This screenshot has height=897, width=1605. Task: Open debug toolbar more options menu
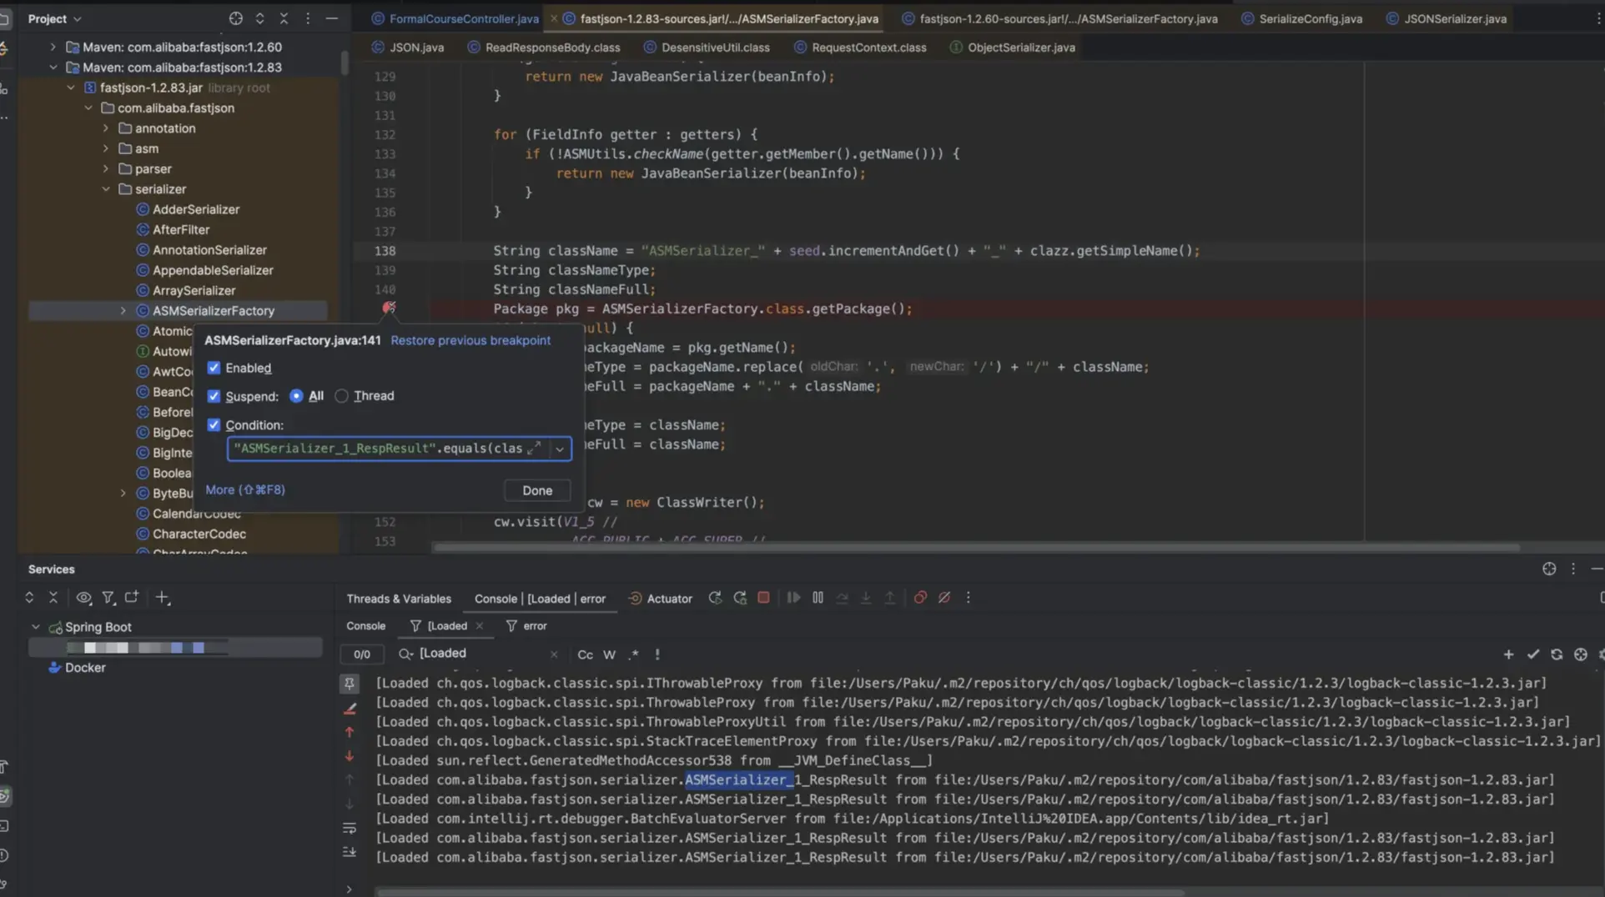coord(969,598)
